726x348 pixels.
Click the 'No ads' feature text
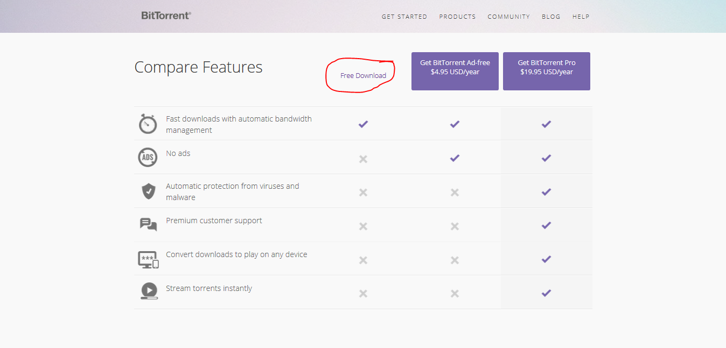click(x=178, y=153)
